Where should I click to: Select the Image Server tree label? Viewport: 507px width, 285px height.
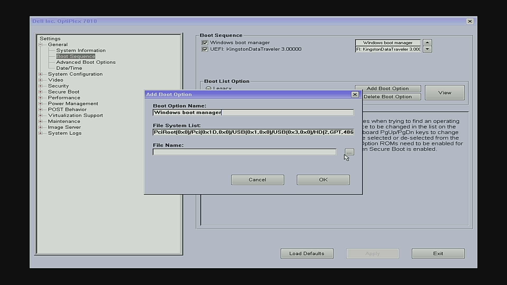64,127
